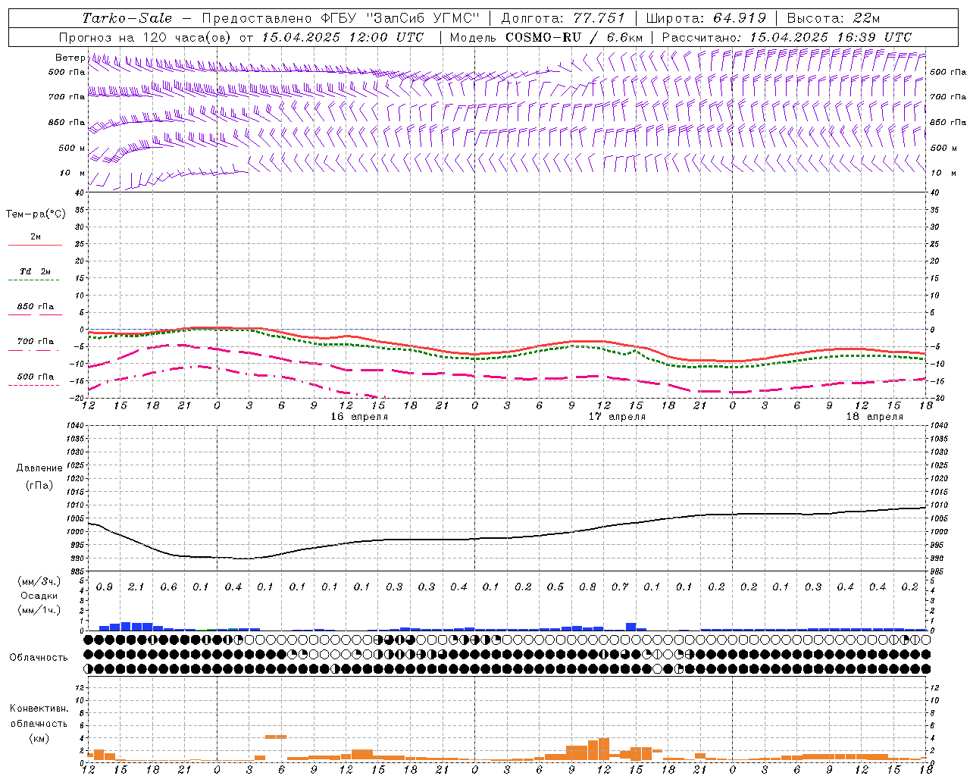Screen dimensions: 970x776
Task: Click the 0.5 three-hour precipitation value
Action: 555,587
